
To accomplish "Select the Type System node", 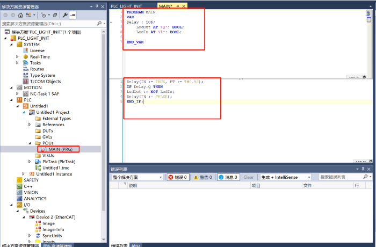I will 42,75.
